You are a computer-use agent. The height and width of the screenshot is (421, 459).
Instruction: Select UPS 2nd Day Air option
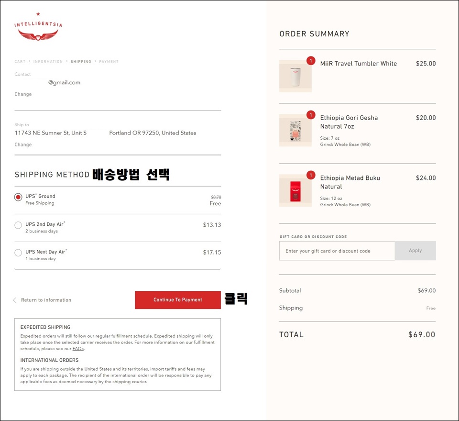[x=18, y=225]
